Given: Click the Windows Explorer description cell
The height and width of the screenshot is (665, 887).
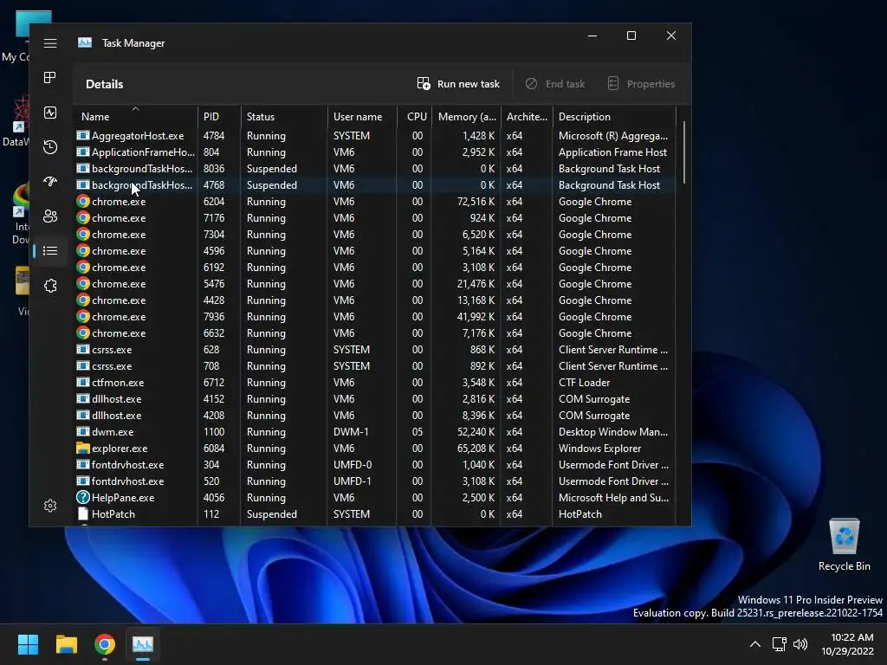Looking at the screenshot, I should tap(599, 449).
